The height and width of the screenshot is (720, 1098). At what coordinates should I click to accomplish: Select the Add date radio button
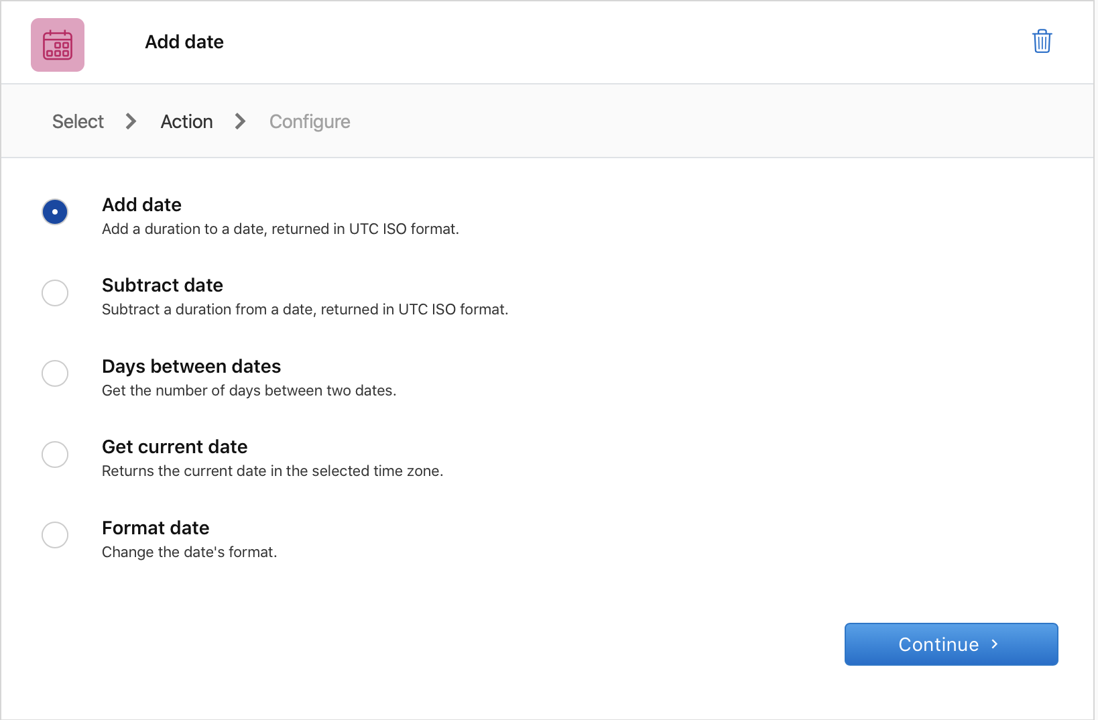coord(55,212)
